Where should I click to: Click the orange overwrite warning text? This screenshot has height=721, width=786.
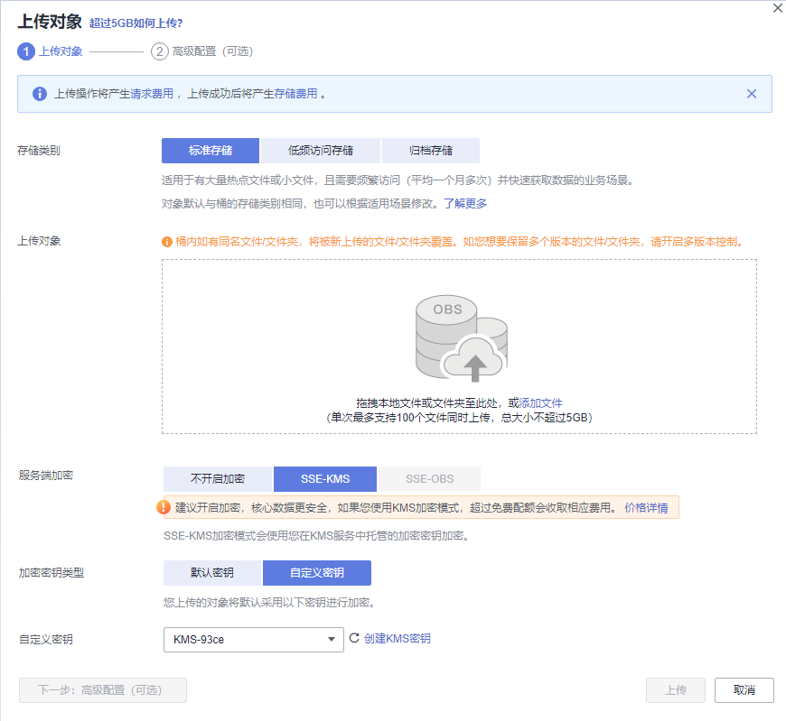(x=459, y=242)
